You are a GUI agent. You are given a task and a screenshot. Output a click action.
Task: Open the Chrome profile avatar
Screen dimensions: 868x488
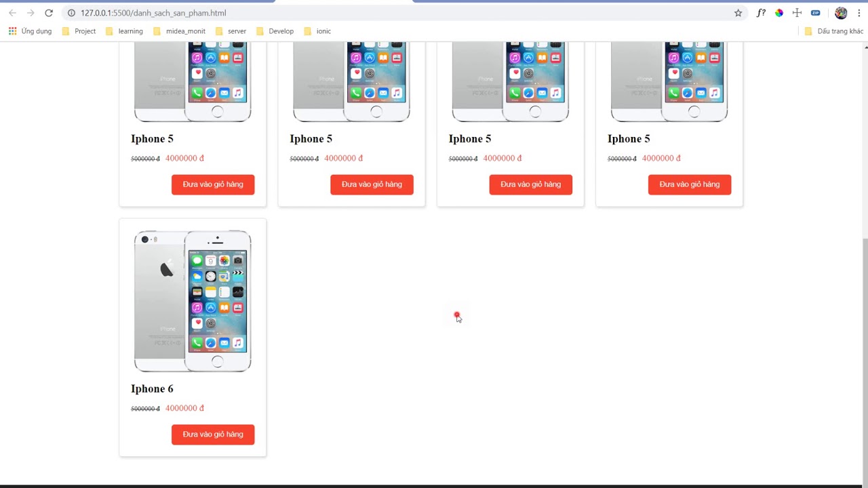841,13
